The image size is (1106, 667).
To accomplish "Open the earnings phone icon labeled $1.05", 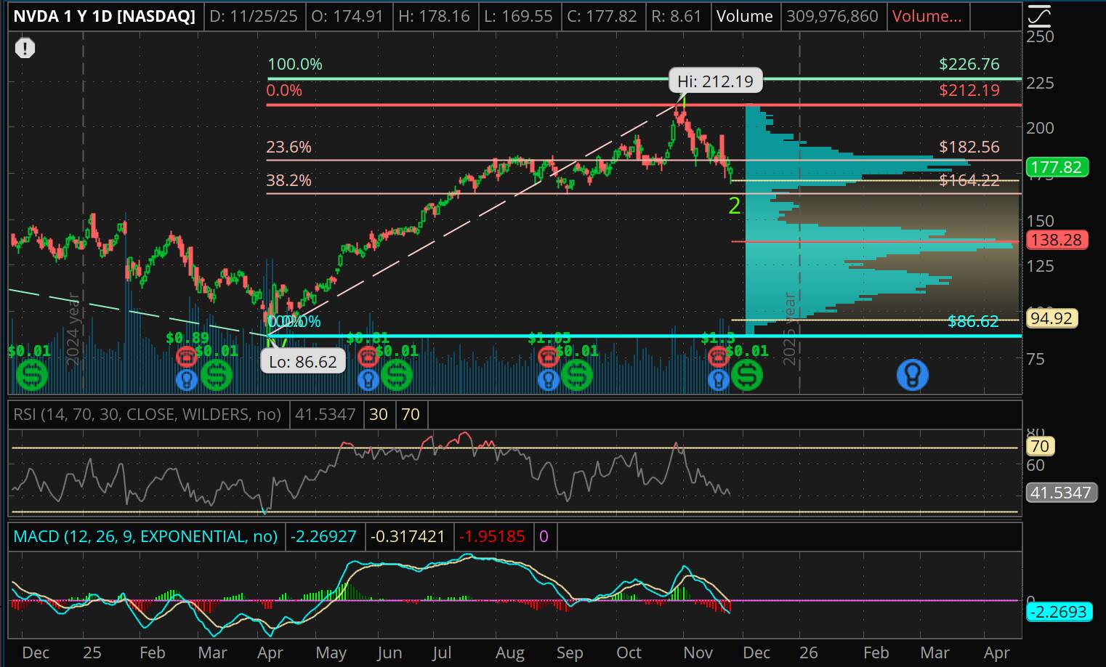I will 548,356.
